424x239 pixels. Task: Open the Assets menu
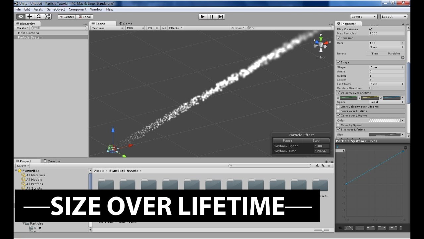(38, 9)
